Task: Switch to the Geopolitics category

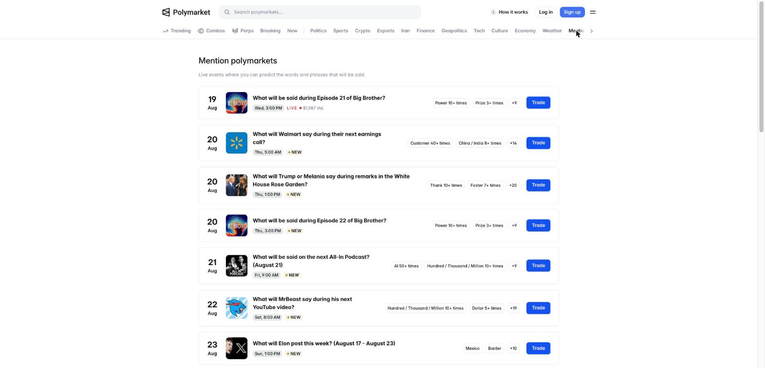Action: tap(454, 31)
